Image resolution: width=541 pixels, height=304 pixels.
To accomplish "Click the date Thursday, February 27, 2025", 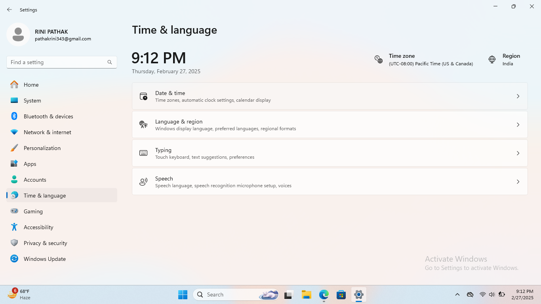I will pos(166,72).
